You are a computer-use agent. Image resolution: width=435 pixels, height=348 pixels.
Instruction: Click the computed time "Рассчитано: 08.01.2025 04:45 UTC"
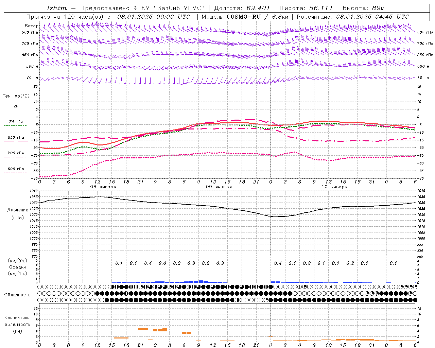tap(353, 17)
